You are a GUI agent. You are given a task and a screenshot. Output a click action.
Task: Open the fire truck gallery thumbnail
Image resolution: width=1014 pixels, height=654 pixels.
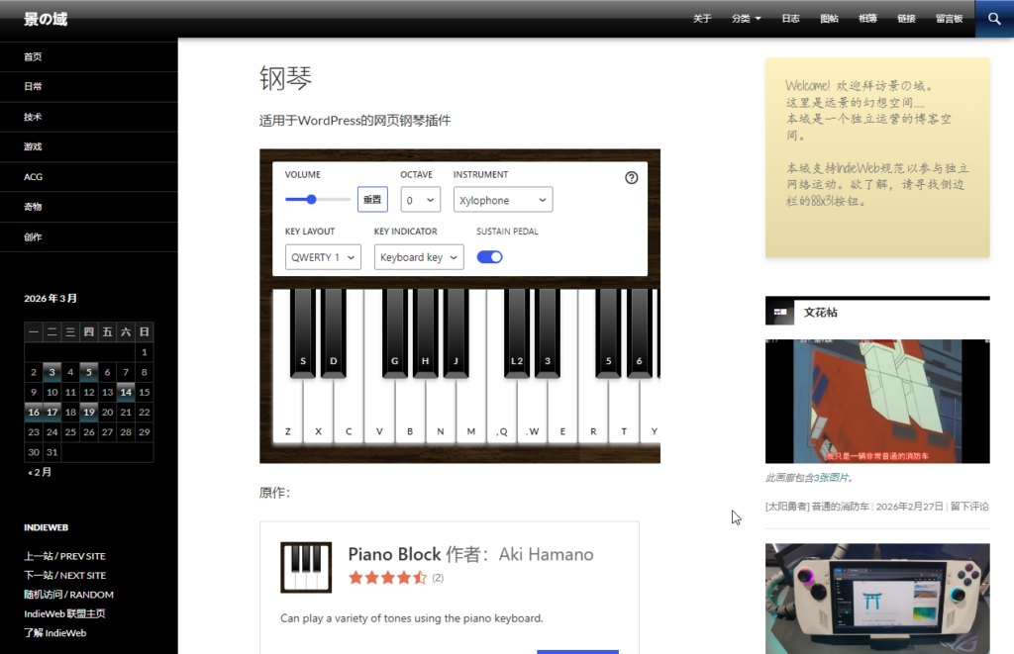877,401
